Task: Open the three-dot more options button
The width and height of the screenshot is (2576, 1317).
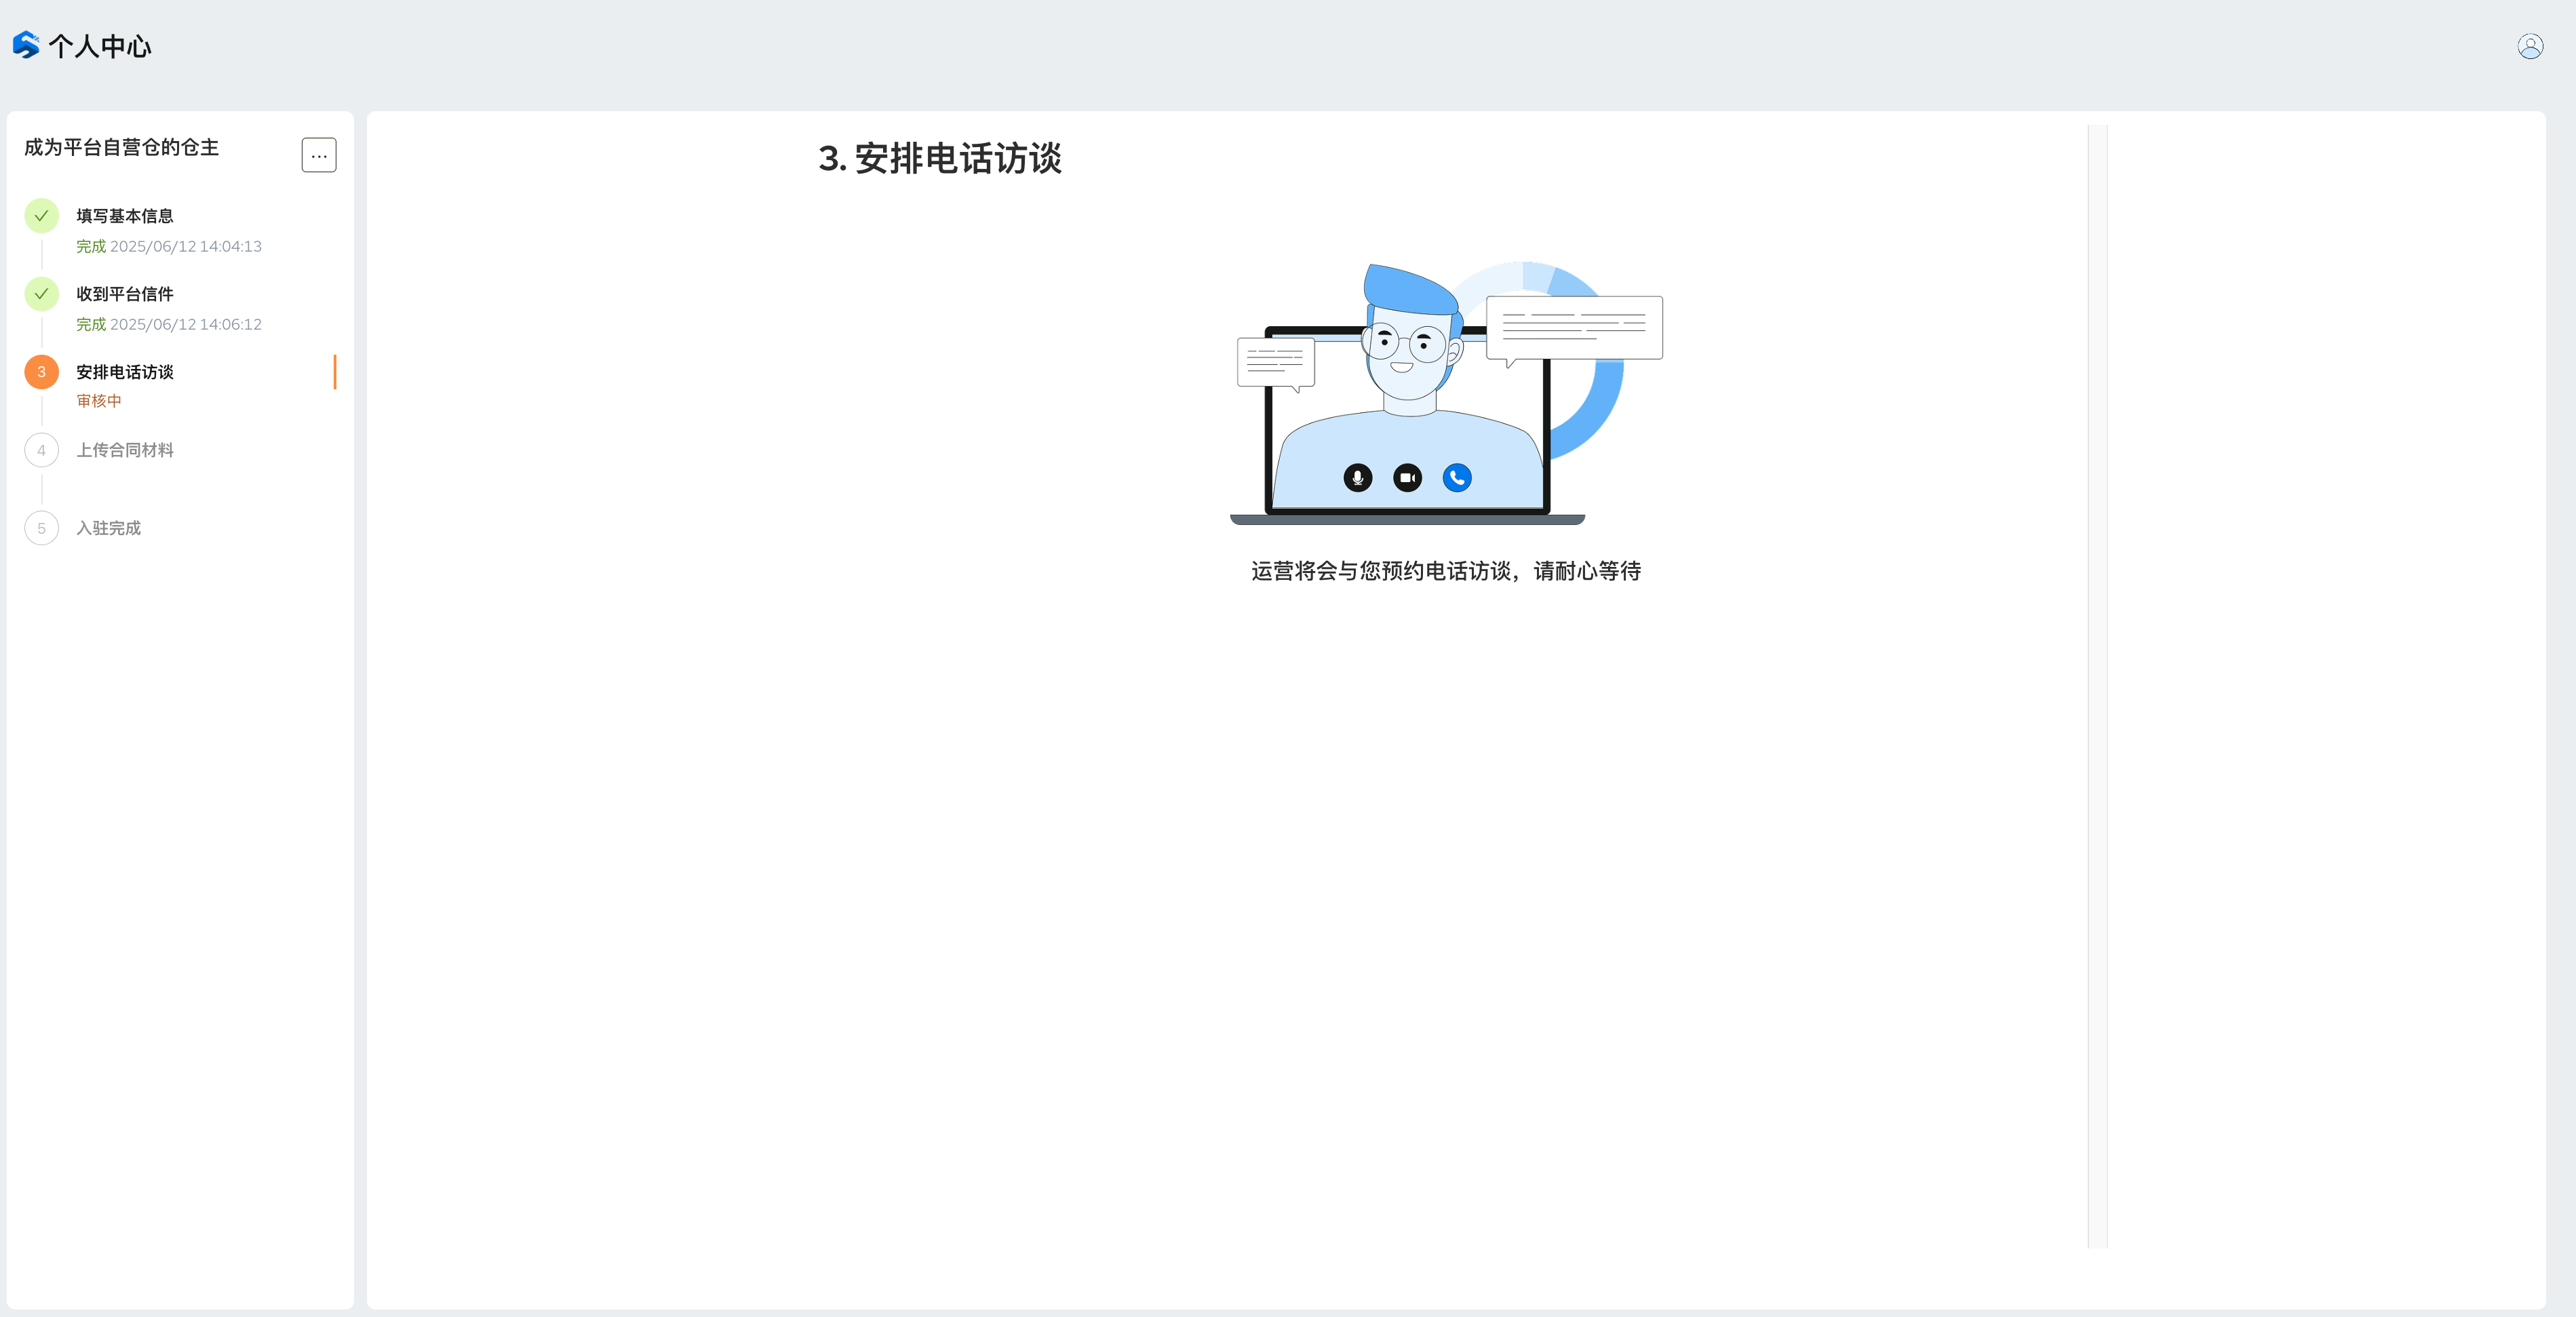Action: (x=319, y=155)
